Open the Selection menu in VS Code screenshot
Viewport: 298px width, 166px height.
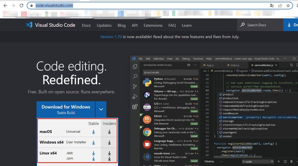pos(159,59)
